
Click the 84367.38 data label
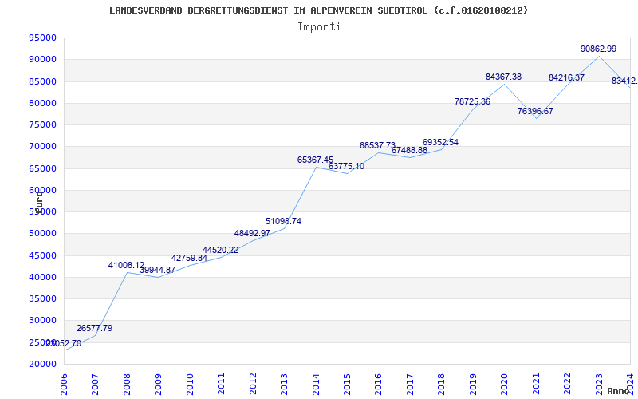click(x=503, y=77)
